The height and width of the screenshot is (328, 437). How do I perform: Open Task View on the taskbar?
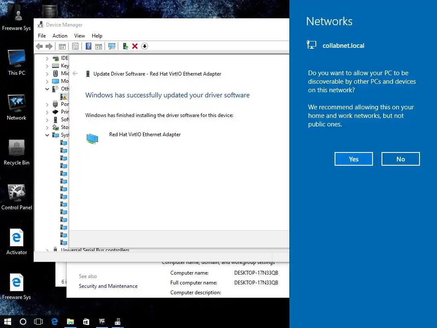click(38, 322)
